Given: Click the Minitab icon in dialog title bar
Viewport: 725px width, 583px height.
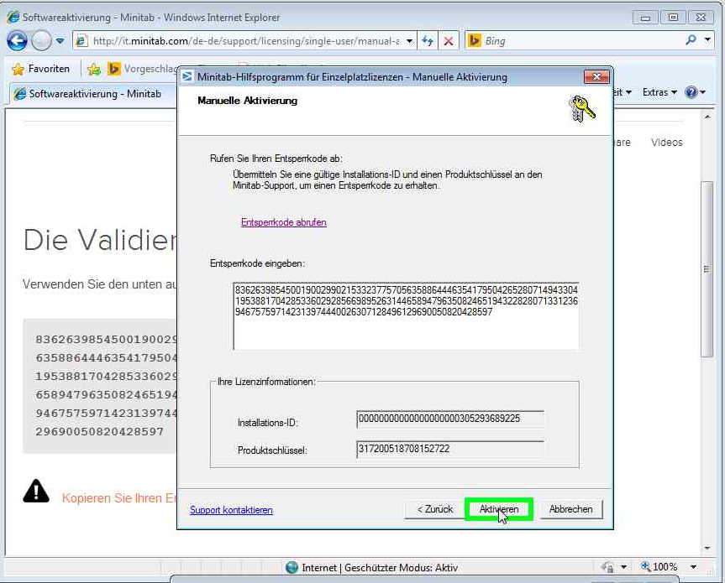Looking at the screenshot, I should (187, 76).
